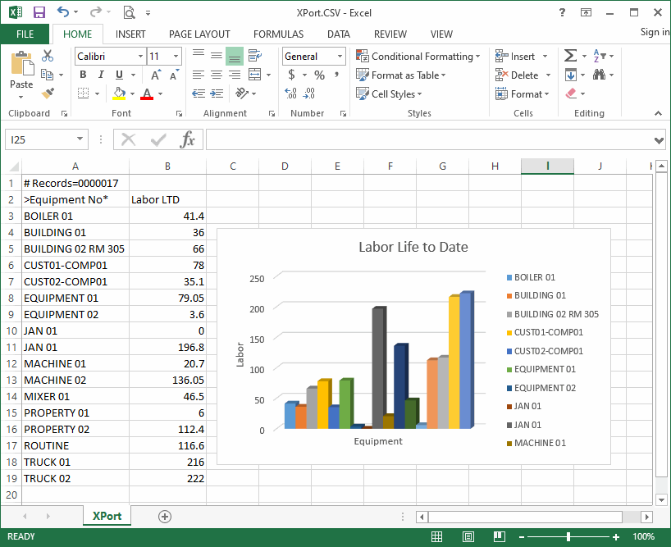Apply Percent Style format
The image size is (671, 547).
click(x=319, y=75)
